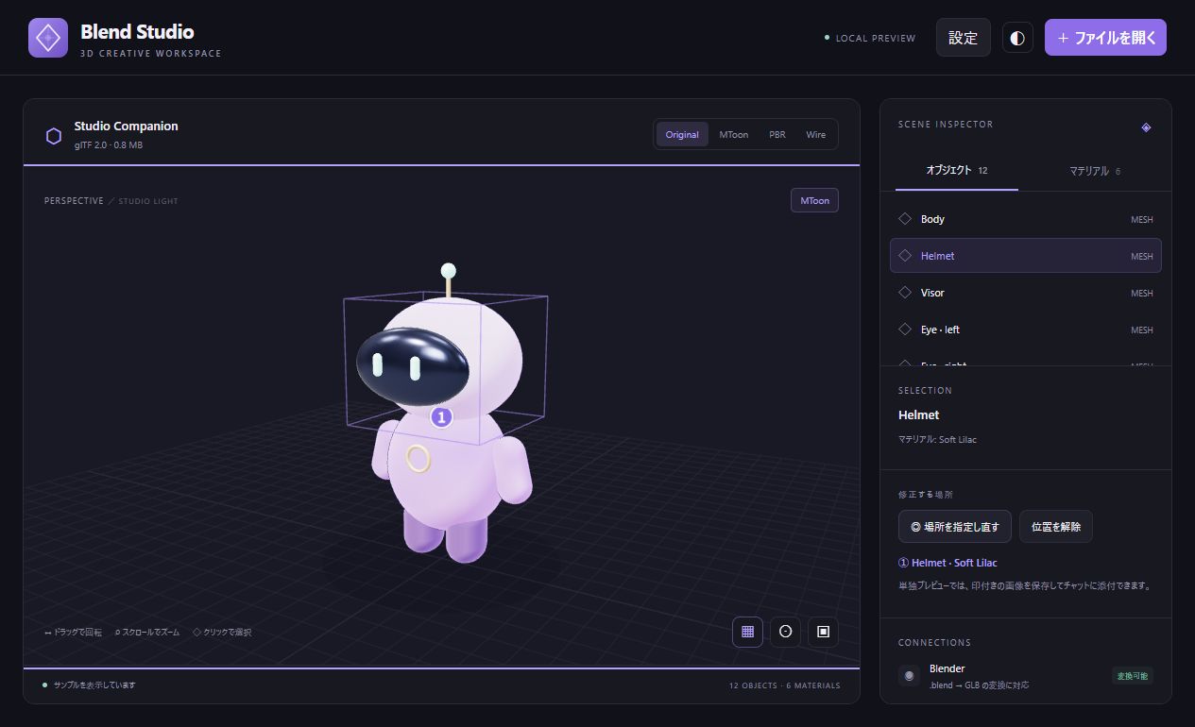Screen dimensions: 1195x727
Task: Click the gold ring on robot chest
Action: point(418,458)
